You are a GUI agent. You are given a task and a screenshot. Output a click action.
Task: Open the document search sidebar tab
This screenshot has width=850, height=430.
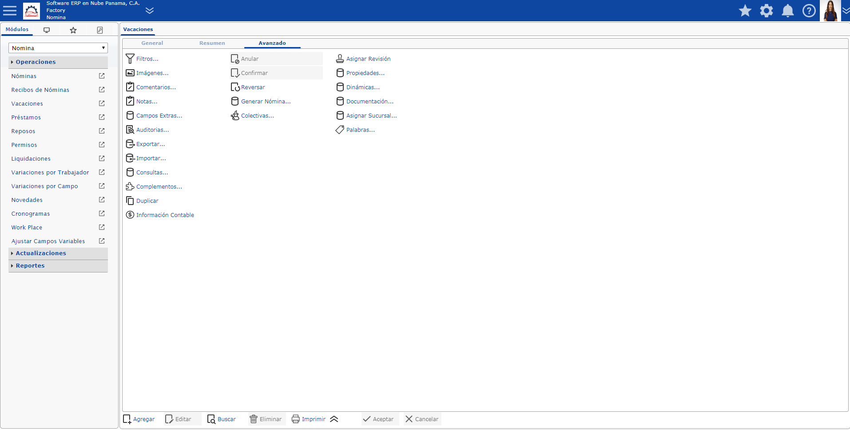coord(100,30)
